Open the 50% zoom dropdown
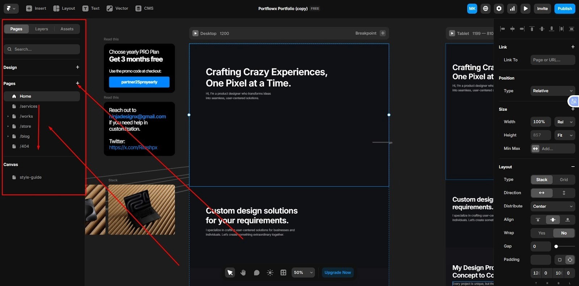Image resolution: width=579 pixels, height=286 pixels. pos(303,273)
